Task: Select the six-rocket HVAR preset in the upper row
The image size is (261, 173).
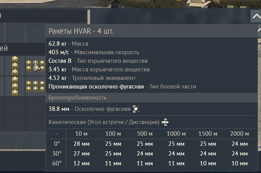Action: click(x=35, y=66)
